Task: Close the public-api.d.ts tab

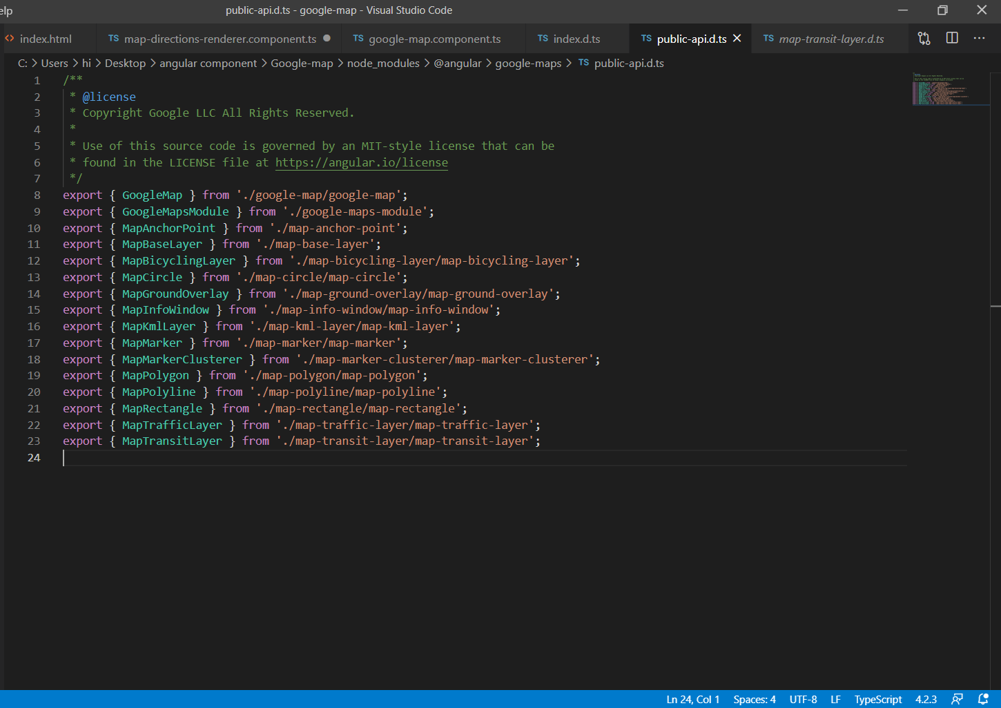Action: click(x=737, y=39)
